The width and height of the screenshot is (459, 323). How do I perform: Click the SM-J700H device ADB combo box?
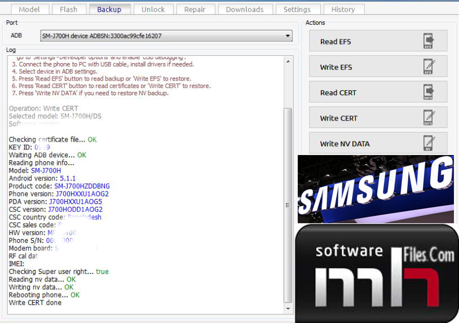[x=166, y=36]
